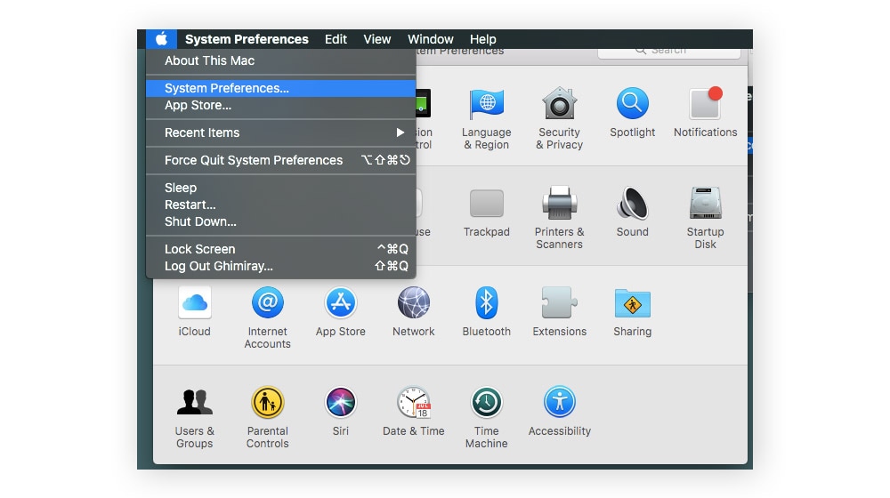The width and height of the screenshot is (890, 498).
Task: Choose Shut Down… menu entry
Action: click(x=281, y=221)
